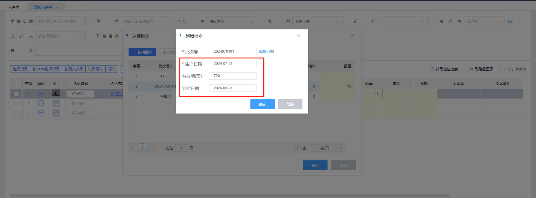Click the 货品定位检索 search icon
The width and height of the screenshot is (536, 198).
tap(432, 69)
